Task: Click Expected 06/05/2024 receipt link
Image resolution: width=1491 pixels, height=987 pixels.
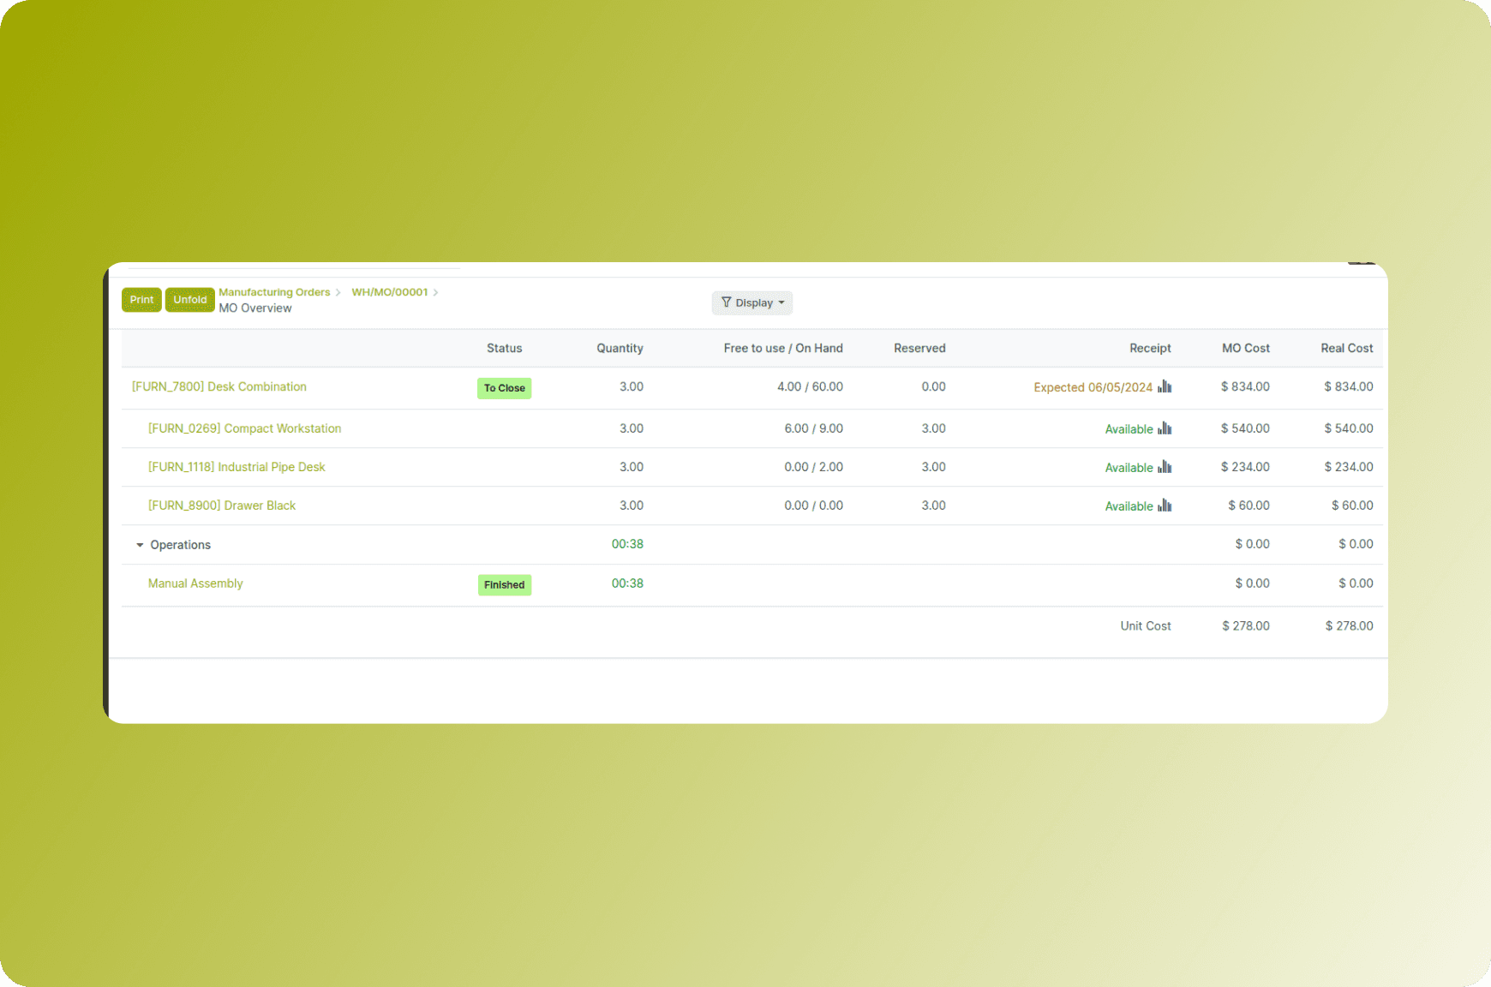Action: 1093,387
